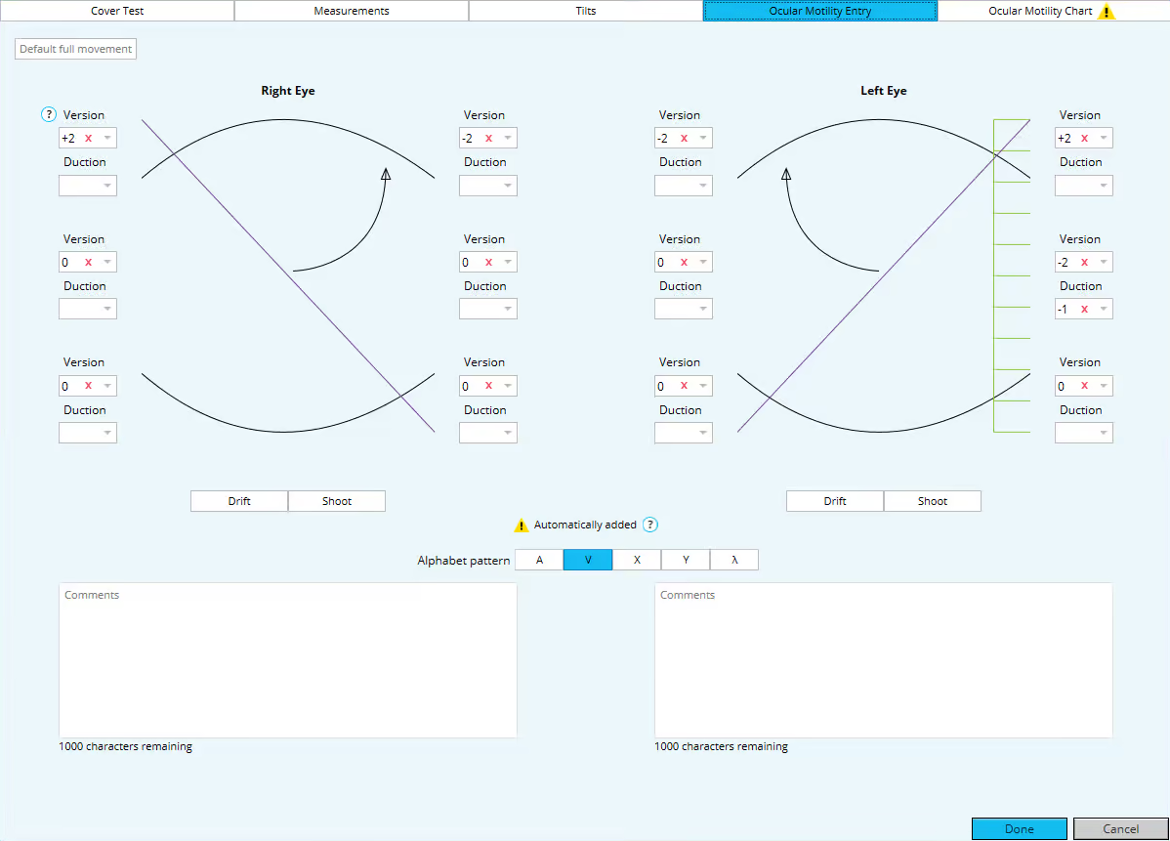Clear the Right Eye top-left +2 version value
This screenshot has width=1170, height=841.
88,139
